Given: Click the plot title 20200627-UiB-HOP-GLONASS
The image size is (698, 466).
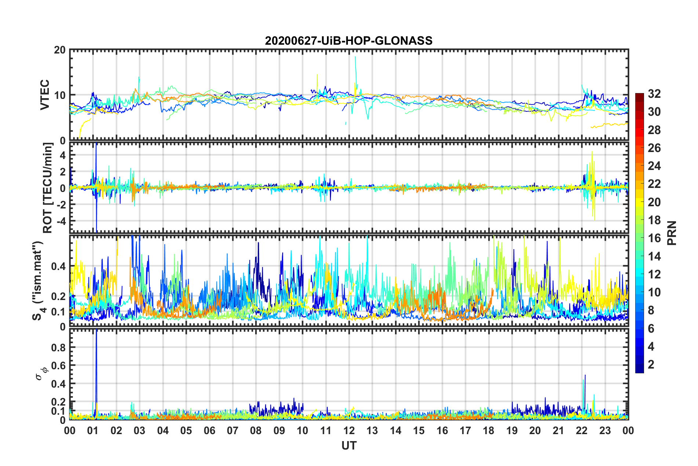Looking at the screenshot, I should click(x=349, y=41).
